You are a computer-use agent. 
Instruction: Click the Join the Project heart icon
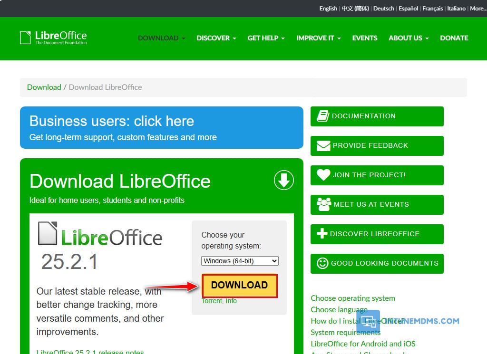tap(323, 175)
